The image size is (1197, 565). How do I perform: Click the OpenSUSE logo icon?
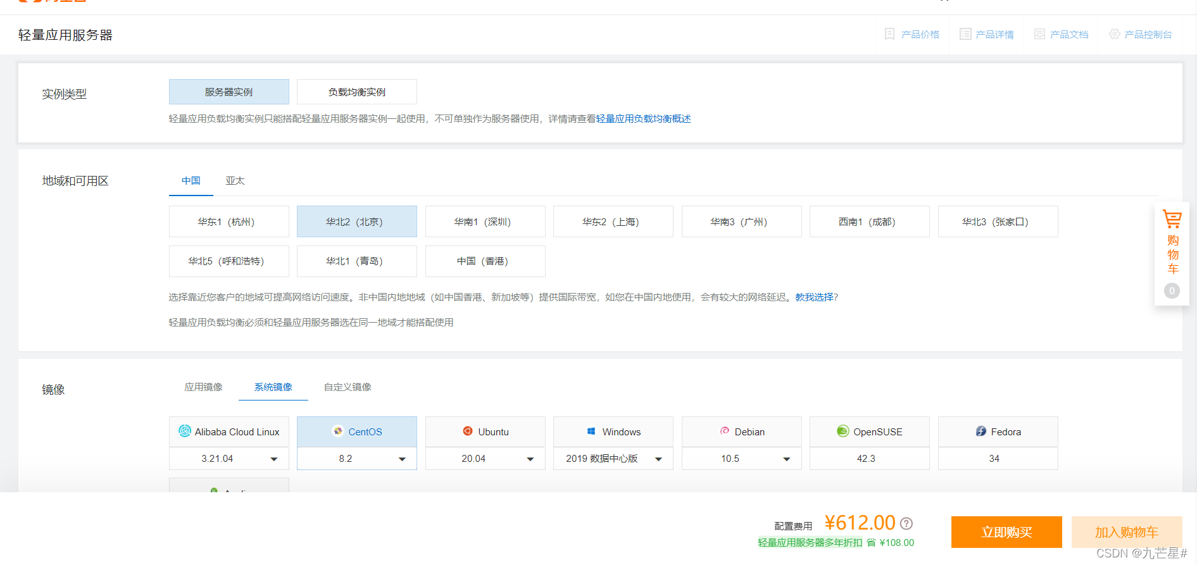click(x=843, y=432)
